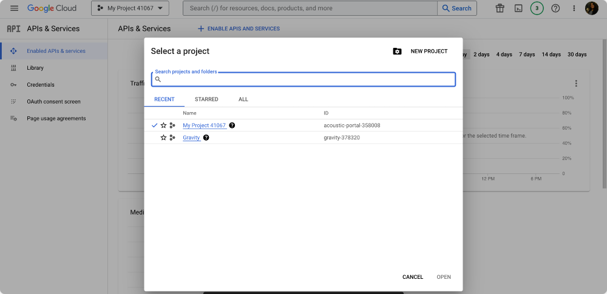
Task: Star the My Project 41067 project
Action: [x=163, y=125]
